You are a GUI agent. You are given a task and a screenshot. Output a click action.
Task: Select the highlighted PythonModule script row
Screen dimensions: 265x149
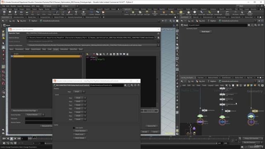coord(46,56)
